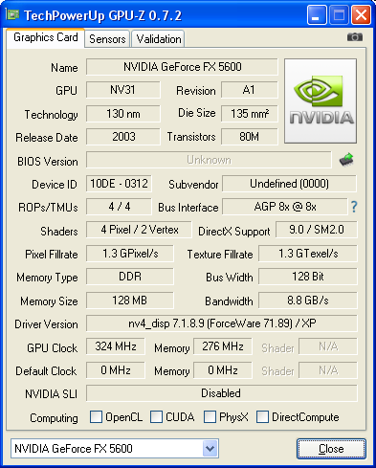Click the Computing label text
This screenshot has height=468, width=376.
pyautogui.click(x=54, y=418)
